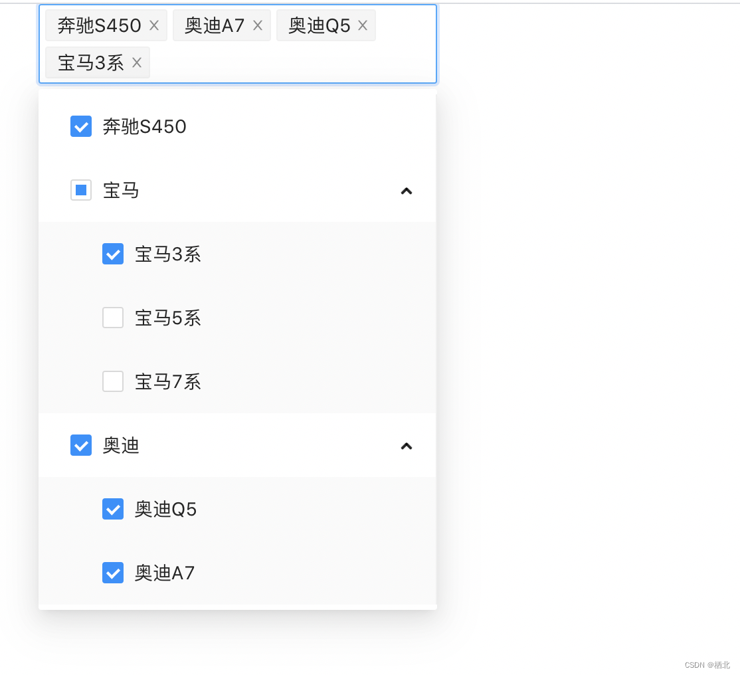
Task: Remove the 奔驰S450 tag
Action: click(x=154, y=25)
